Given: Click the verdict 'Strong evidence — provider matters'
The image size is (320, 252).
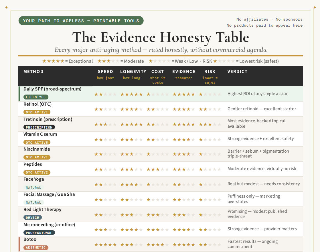Looking at the screenshot, I should coord(262,229).
